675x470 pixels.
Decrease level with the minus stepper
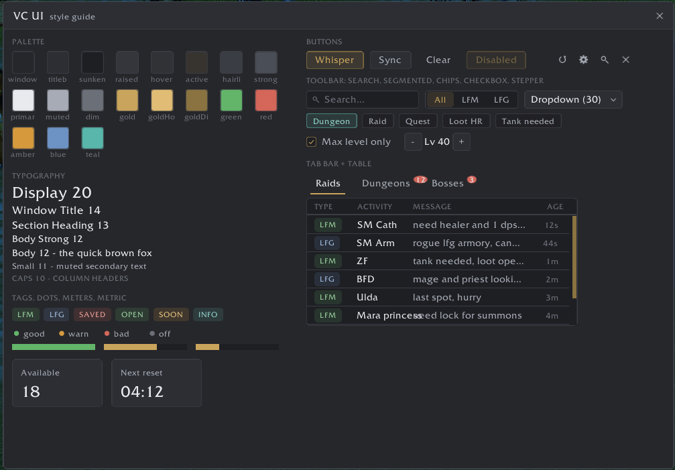coord(413,141)
